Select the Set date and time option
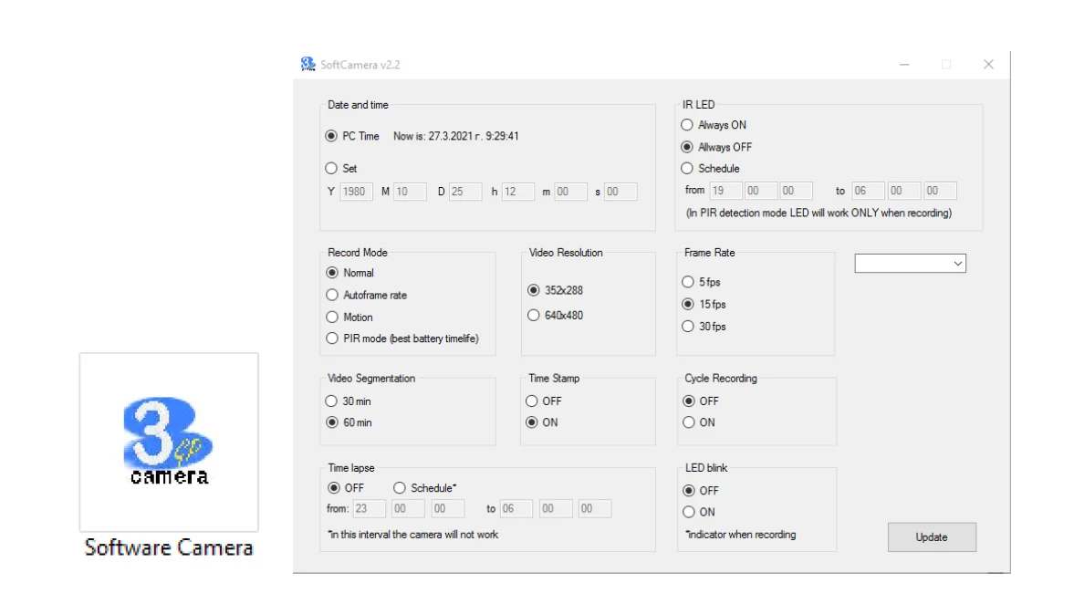1074x604 pixels. pos(331,169)
